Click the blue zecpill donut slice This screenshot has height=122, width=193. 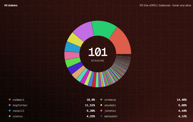pos(72,47)
